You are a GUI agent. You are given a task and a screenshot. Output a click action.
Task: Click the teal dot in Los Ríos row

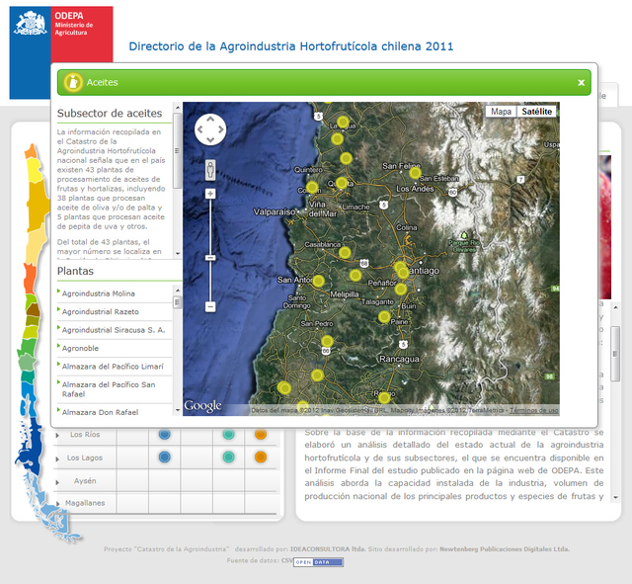pyautogui.click(x=228, y=435)
